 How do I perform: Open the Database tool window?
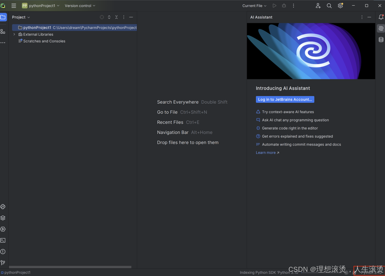tap(381, 40)
